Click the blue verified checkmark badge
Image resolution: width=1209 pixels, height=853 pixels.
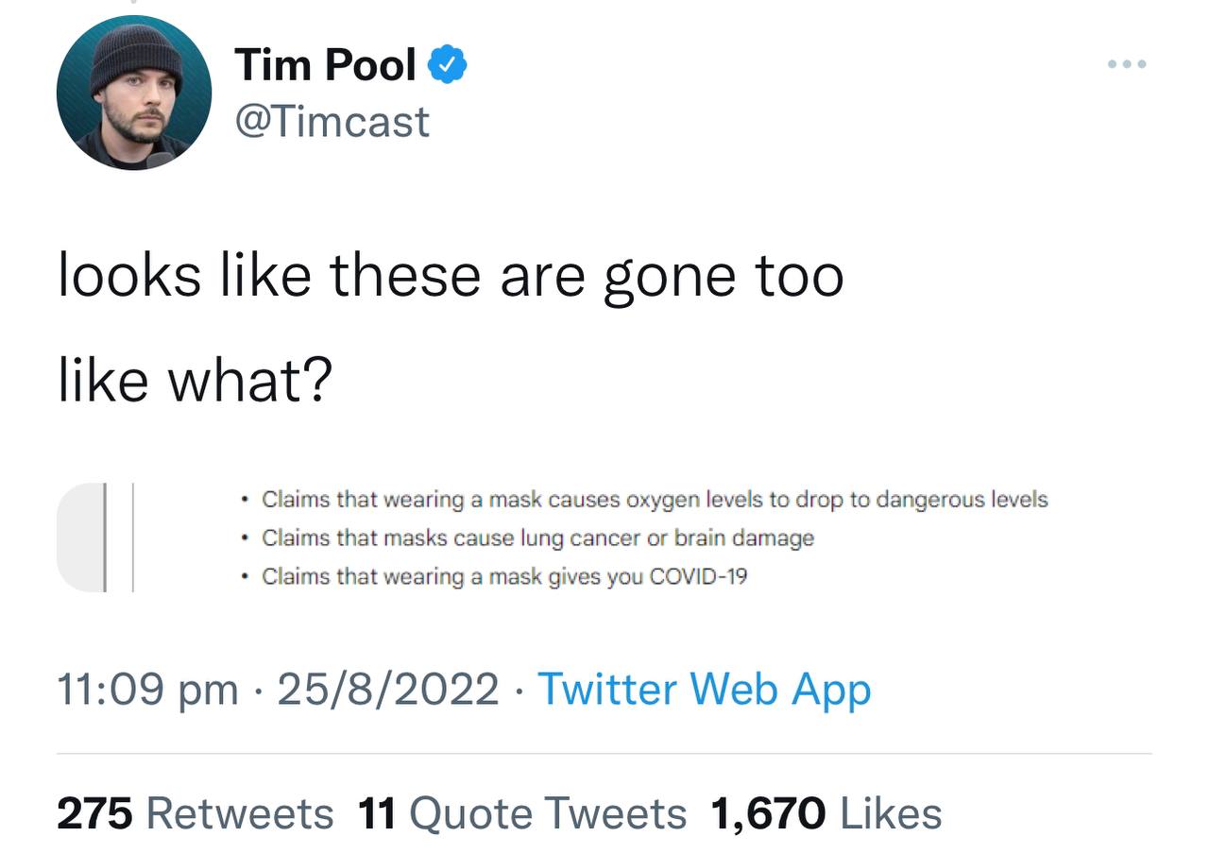pos(448,65)
